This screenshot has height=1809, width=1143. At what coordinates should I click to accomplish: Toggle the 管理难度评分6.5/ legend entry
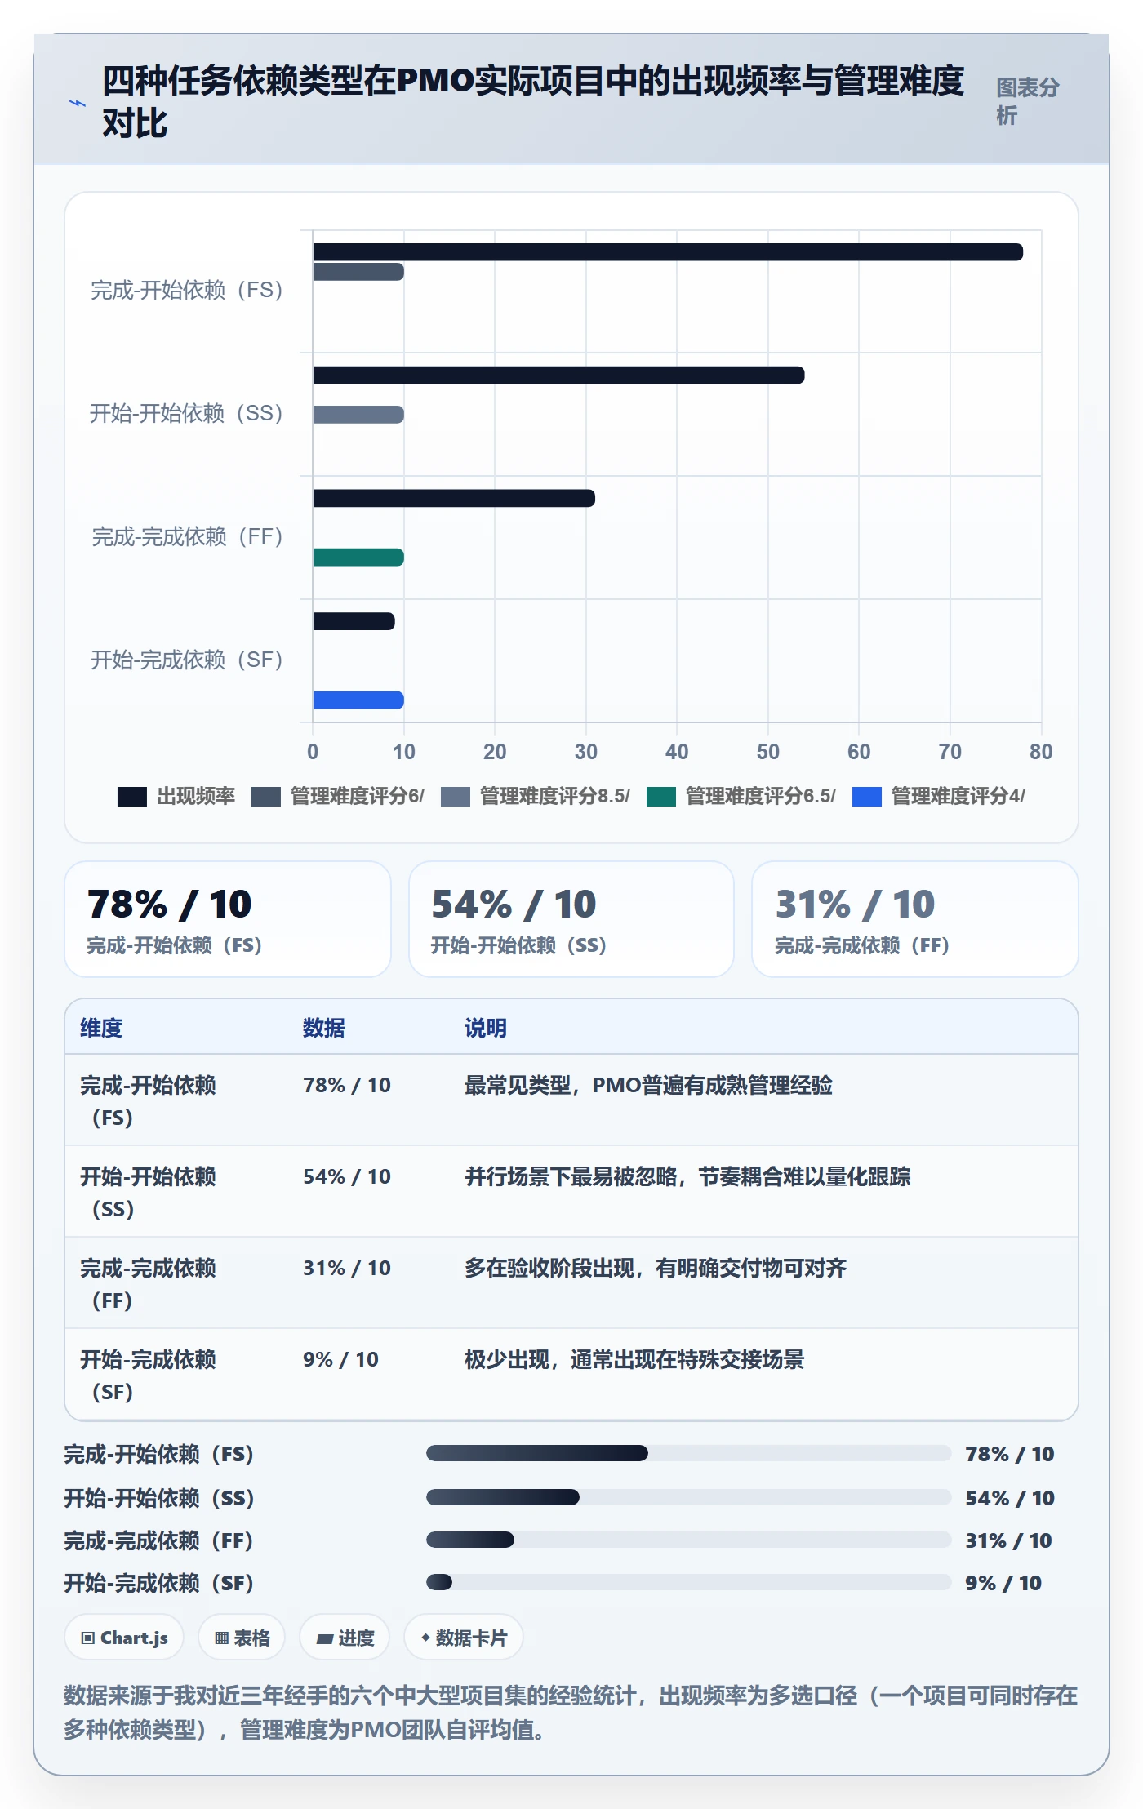741,797
